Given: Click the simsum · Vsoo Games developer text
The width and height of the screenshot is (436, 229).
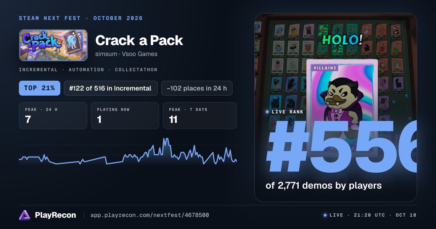Looking at the screenshot, I should (126, 54).
